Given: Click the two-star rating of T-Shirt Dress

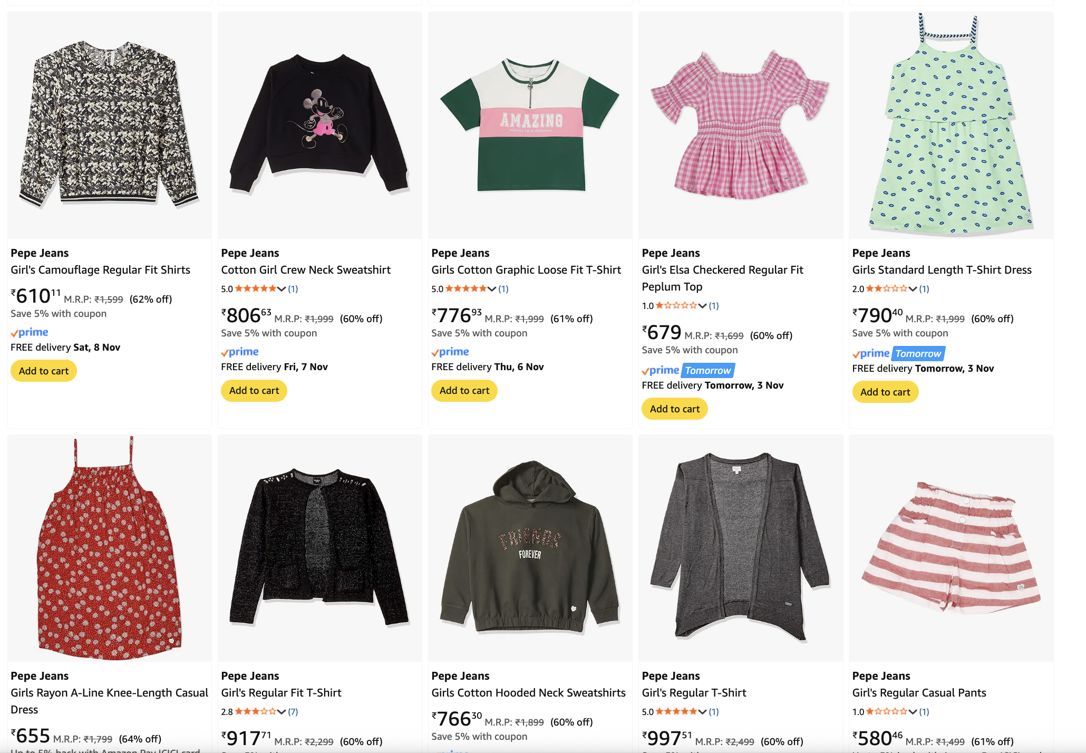Looking at the screenshot, I should 887,289.
